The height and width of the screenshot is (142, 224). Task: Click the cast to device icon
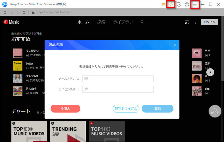pos(187,22)
